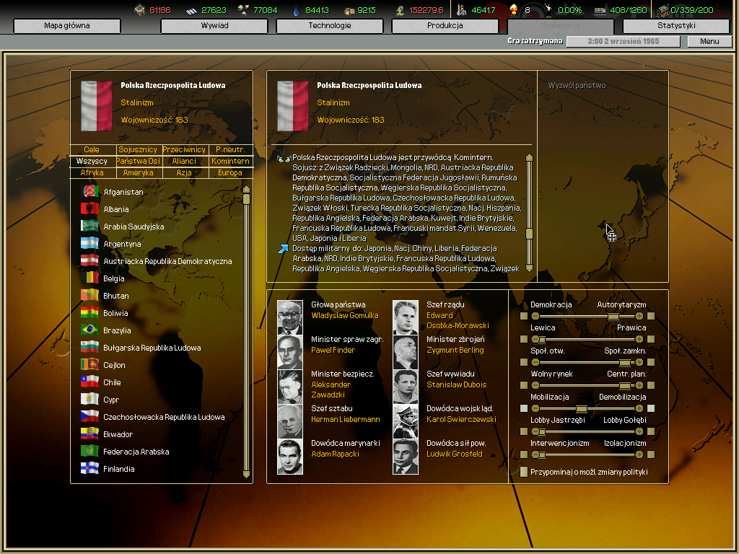Select Brazylia flag icon
Viewport: 739px width, 554px height.
89,330
